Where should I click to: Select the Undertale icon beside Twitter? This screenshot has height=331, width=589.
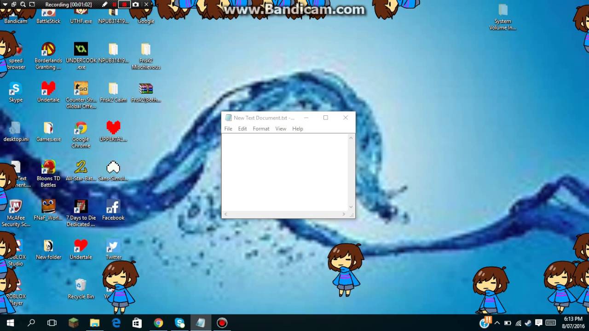tap(81, 250)
